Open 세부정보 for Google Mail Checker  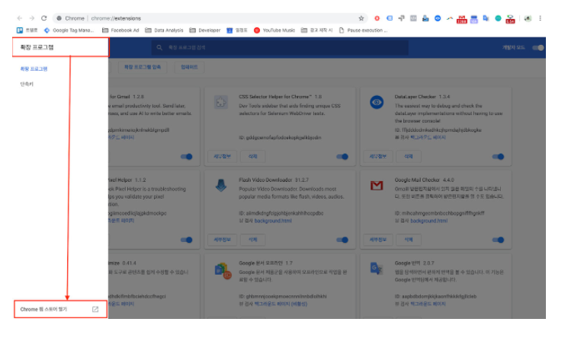coord(378,240)
